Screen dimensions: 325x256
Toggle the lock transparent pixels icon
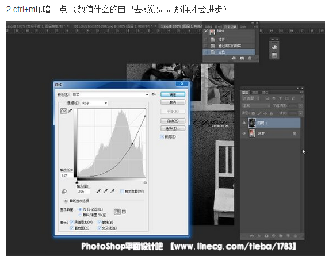pyautogui.click(x=253, y=113)
